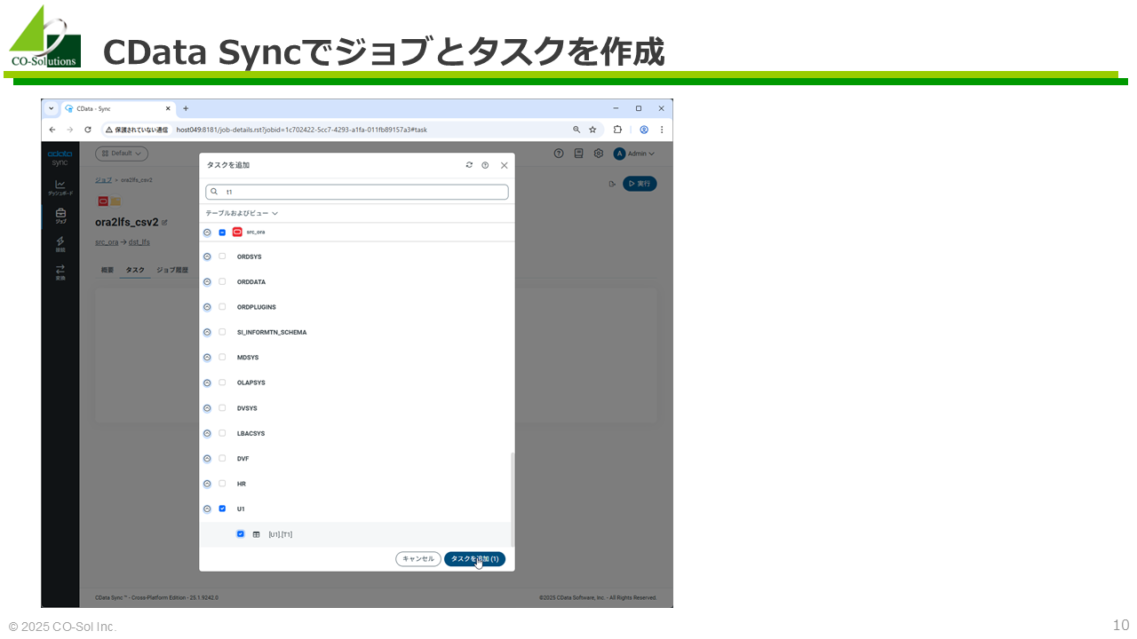Screen dimensions: 1137x639
Task: Open the Dashboard sidebar icon
Action: pos(60,187)
